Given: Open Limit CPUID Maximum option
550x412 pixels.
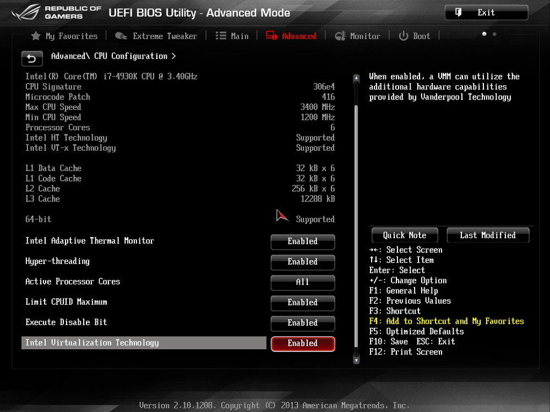Looking at the screenshot, I should (303, 303).
